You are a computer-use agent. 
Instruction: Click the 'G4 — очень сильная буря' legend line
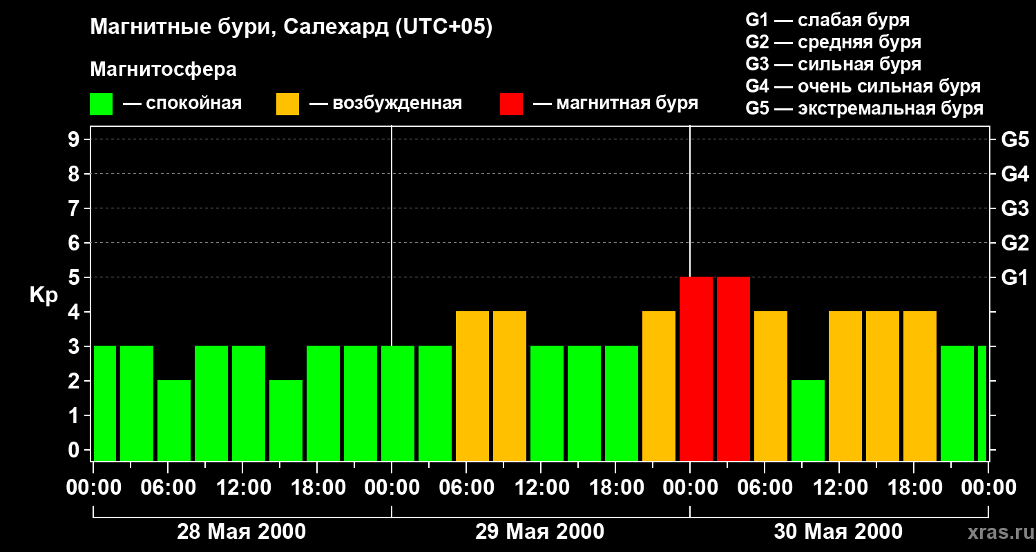coord(863,86)
